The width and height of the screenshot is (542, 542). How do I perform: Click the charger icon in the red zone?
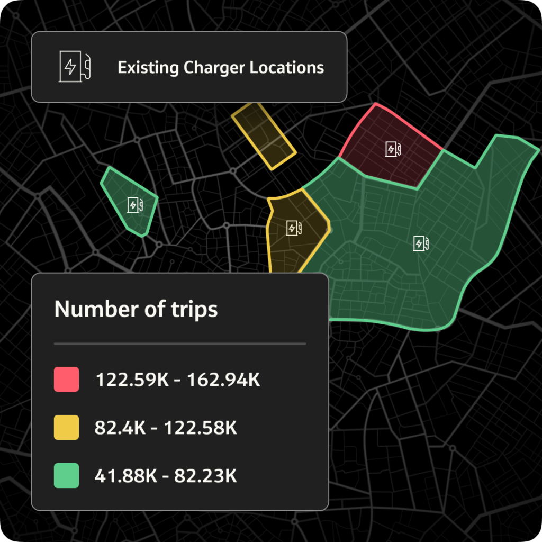[x=392, y=149]
